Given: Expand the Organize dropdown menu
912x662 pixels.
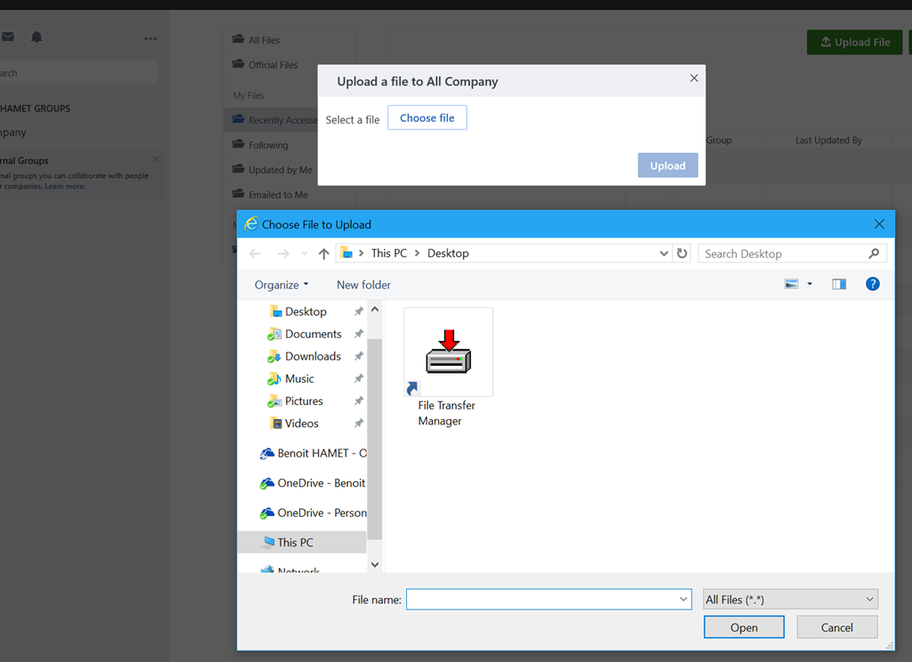Looking at the screenshot, I should coord(281,285).
